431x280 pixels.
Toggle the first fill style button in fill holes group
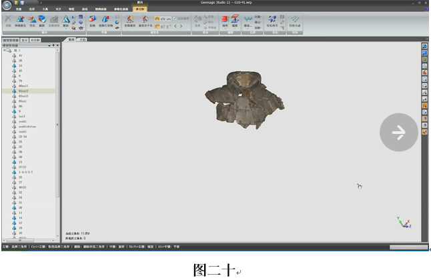point(157,18)
